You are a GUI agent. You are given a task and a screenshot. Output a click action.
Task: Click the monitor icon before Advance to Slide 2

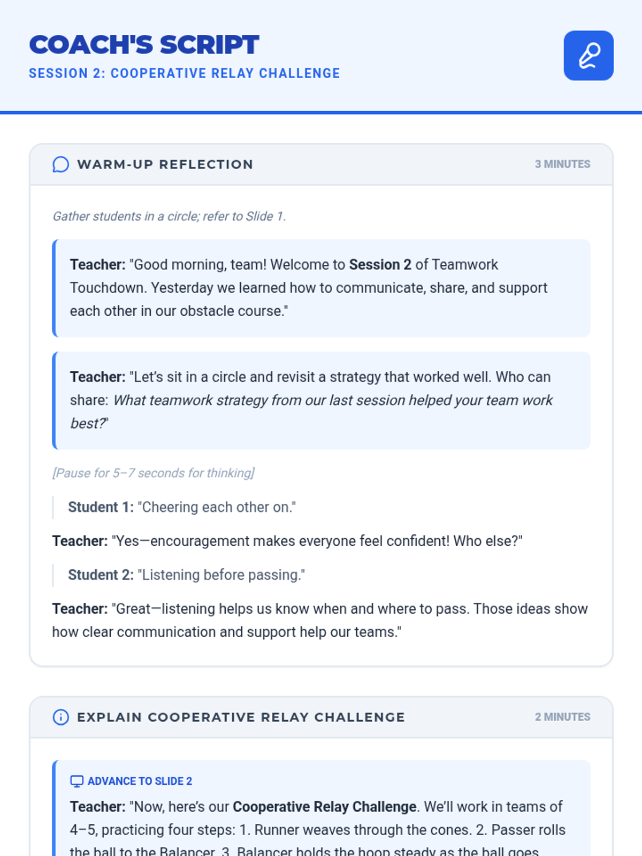77,781
